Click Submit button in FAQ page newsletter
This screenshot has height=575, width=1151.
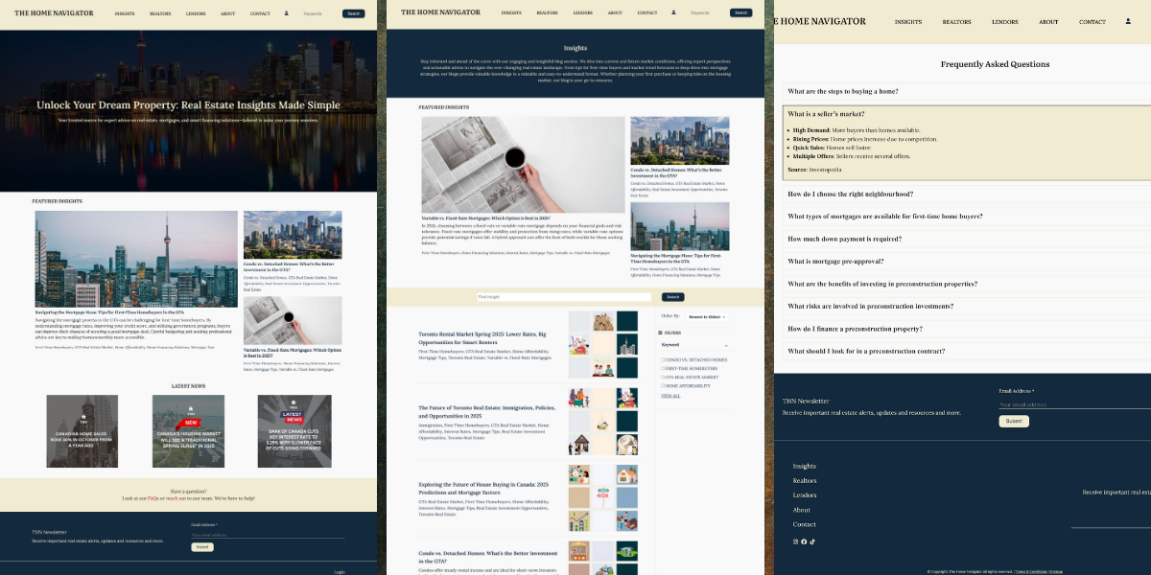(1013, 422)
